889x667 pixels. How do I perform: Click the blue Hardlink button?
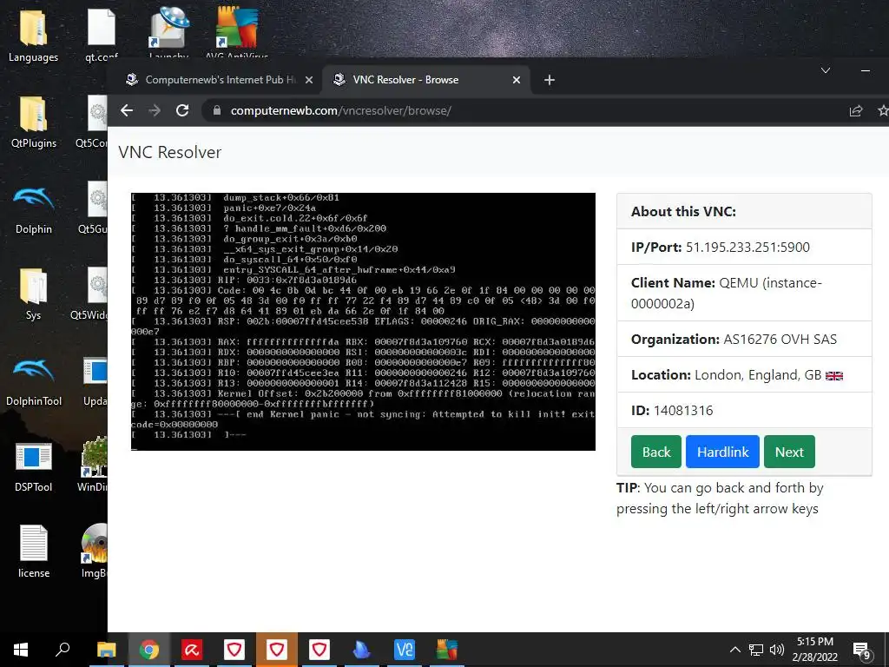click(x=722, y=452)
